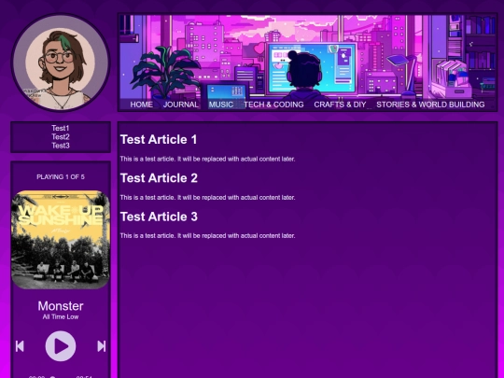The width and height of the screenshot is (504, 378).
Task: Click the pixel-art city banner image
Action: tap(308, 56)
